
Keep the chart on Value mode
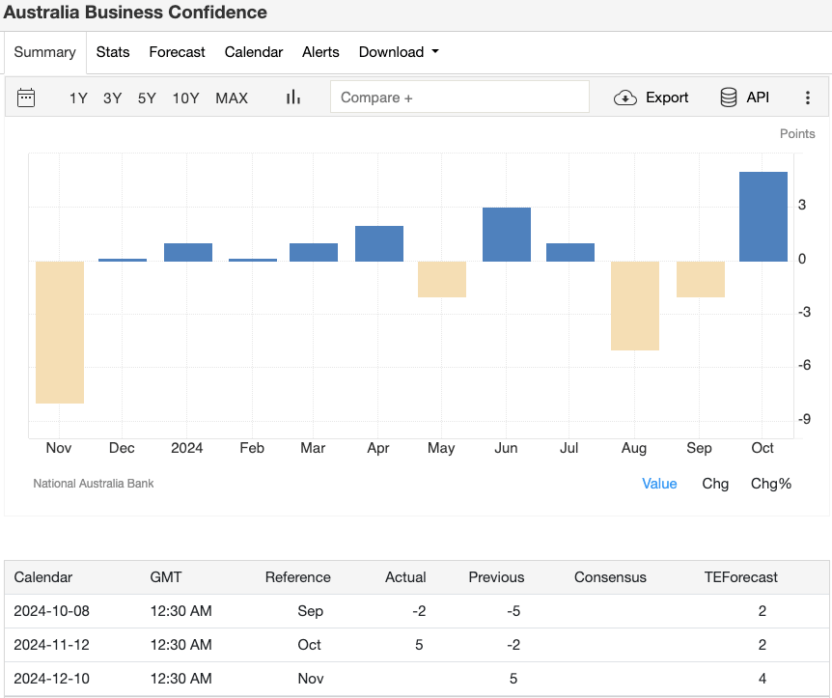pyautogui.click(x=659, y=483)
